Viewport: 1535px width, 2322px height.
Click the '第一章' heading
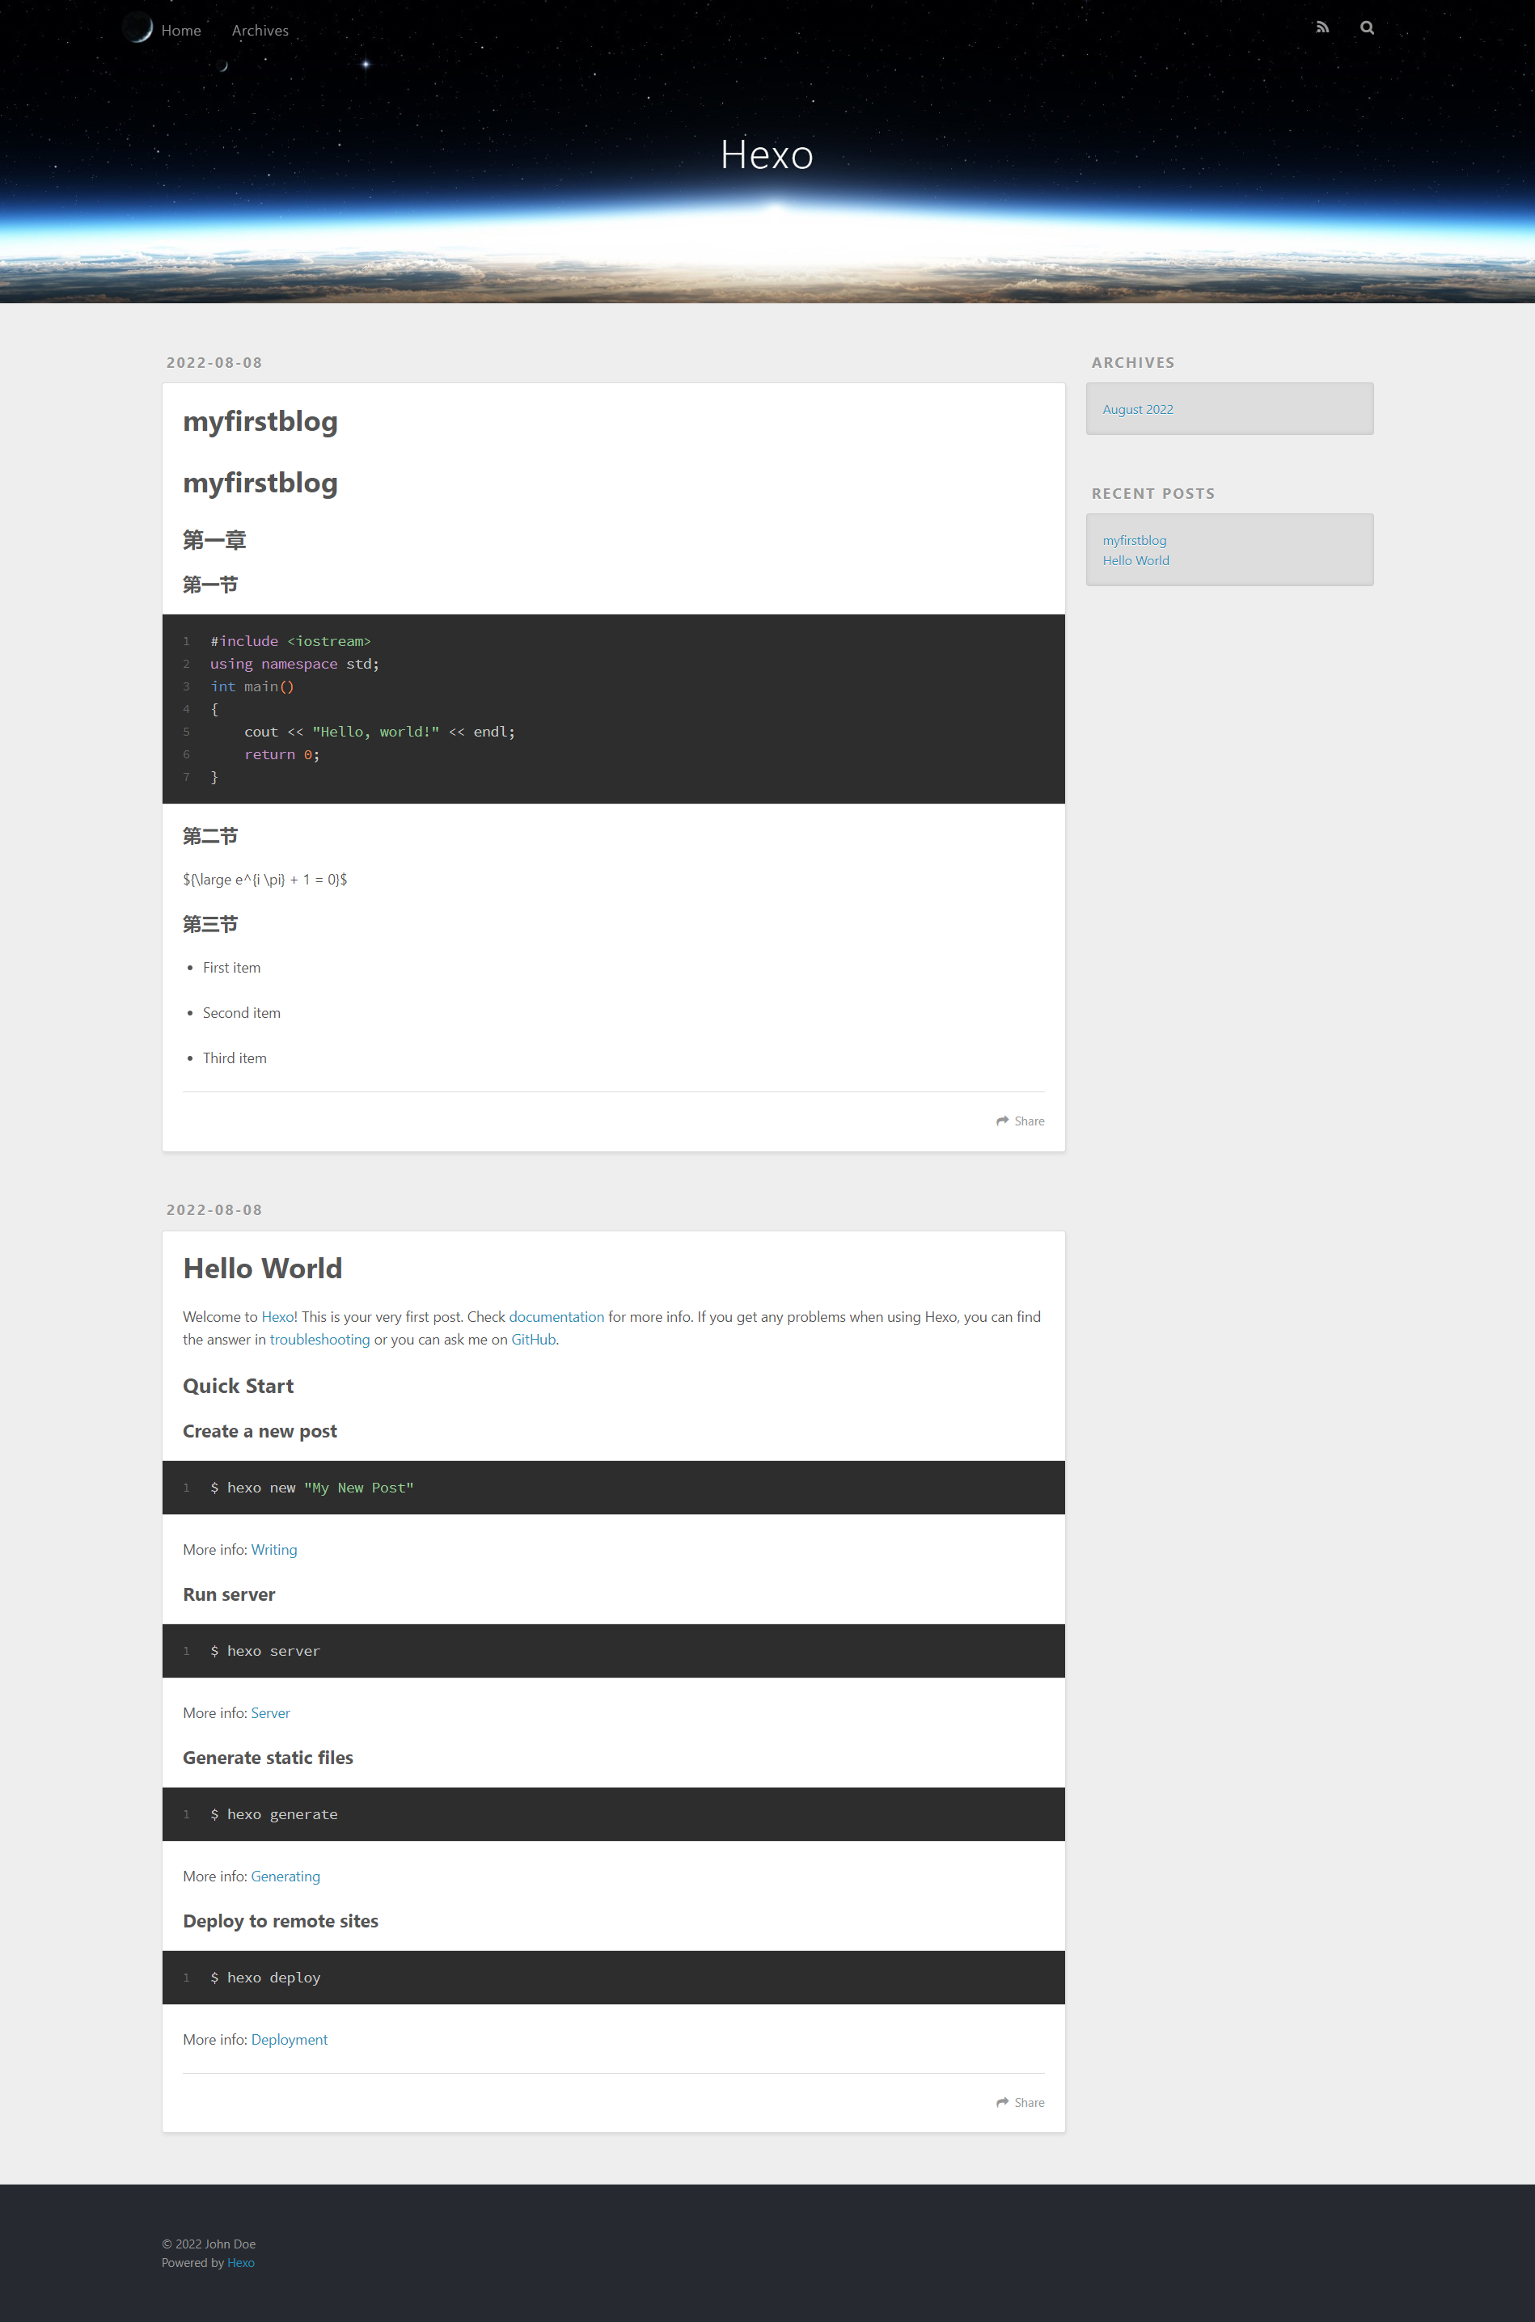[214, 540]
